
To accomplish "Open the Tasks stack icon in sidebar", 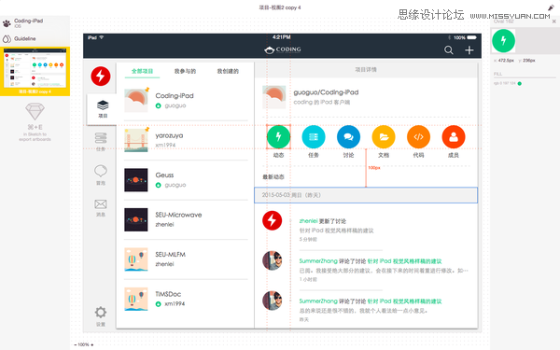I will (101, 138).
